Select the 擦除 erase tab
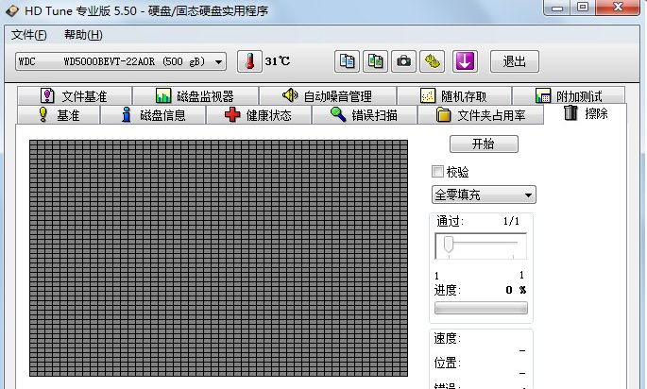 [x=586, y=113]
